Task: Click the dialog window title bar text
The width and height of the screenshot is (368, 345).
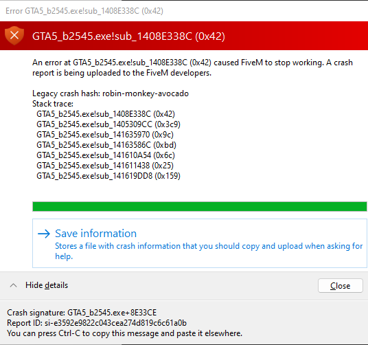Action: pyautogui.click(x=84, y=11)
